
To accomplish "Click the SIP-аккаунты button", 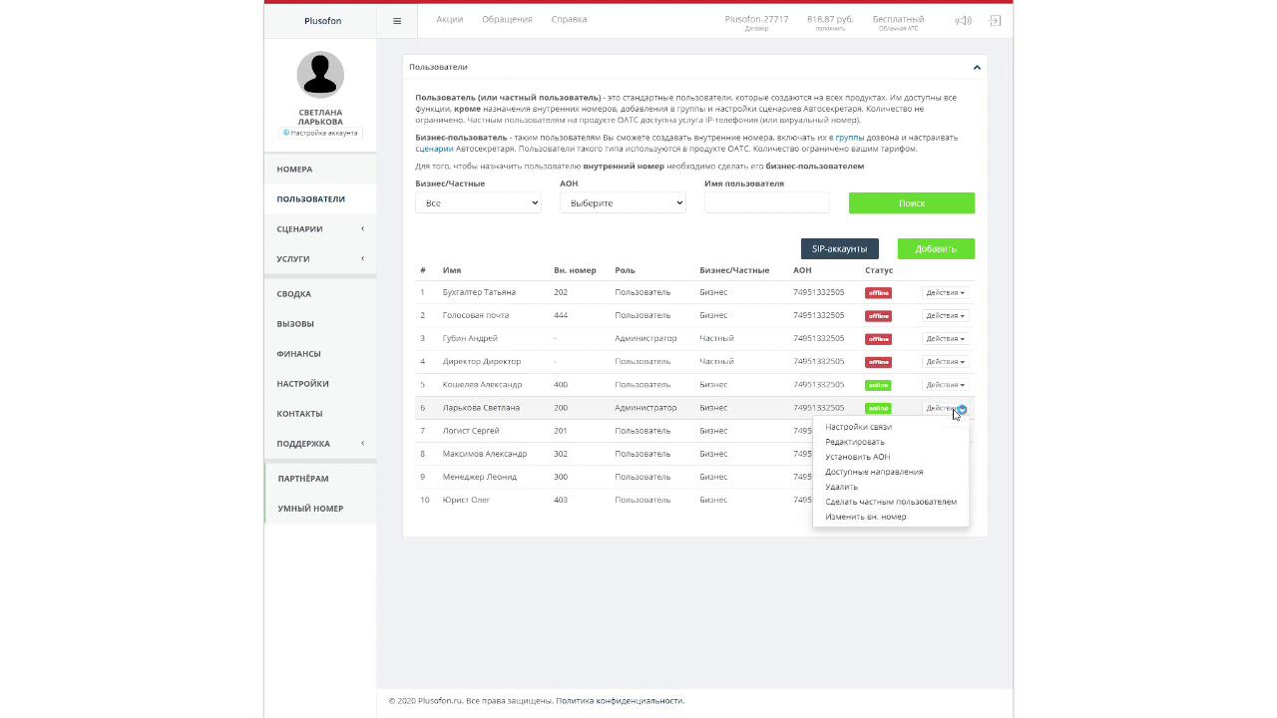I will (839, 248).
